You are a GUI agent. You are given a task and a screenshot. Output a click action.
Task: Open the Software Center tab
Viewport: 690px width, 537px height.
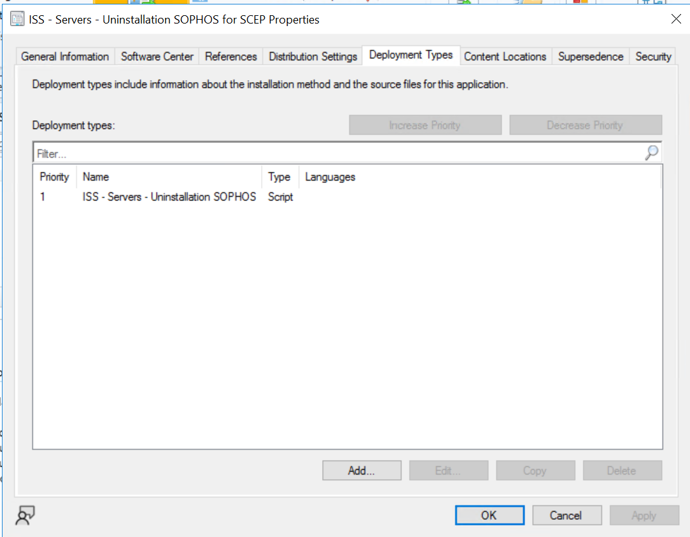pyautogui.click(x=157, y=56)
